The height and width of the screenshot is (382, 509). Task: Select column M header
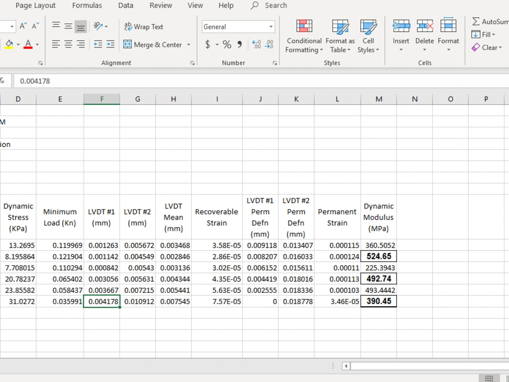click(x=379, y=99)
